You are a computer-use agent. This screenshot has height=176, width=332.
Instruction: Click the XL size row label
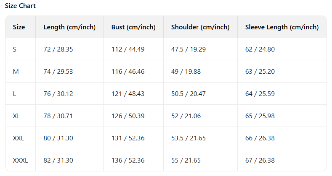(x=16, y=116)
